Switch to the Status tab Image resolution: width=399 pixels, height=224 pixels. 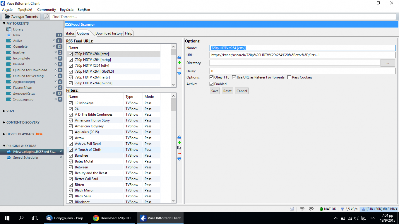coord(70,33)
